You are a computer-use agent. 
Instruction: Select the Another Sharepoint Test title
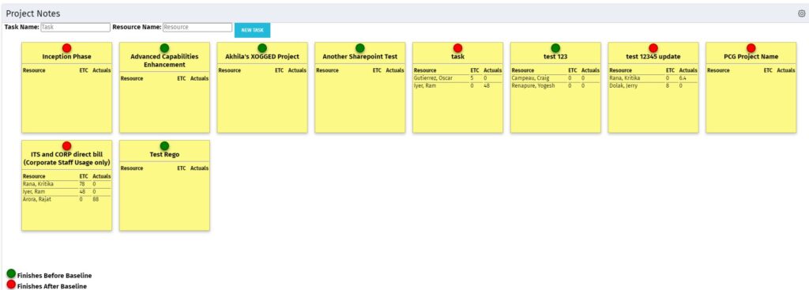(x=360, y=57)
